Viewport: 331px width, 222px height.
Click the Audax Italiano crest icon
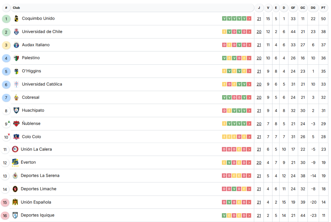[x=16, y=45]
